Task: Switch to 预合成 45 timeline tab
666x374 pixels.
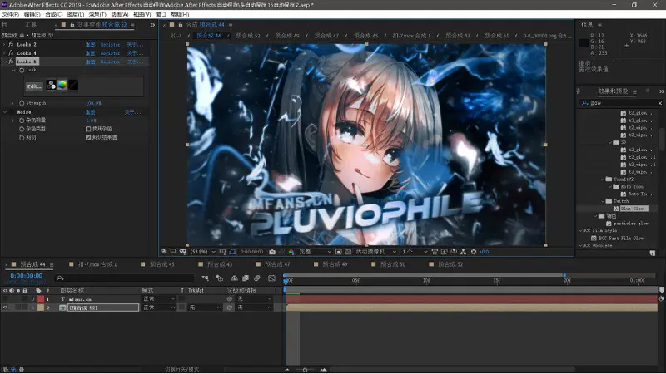Action: [162, 264]
